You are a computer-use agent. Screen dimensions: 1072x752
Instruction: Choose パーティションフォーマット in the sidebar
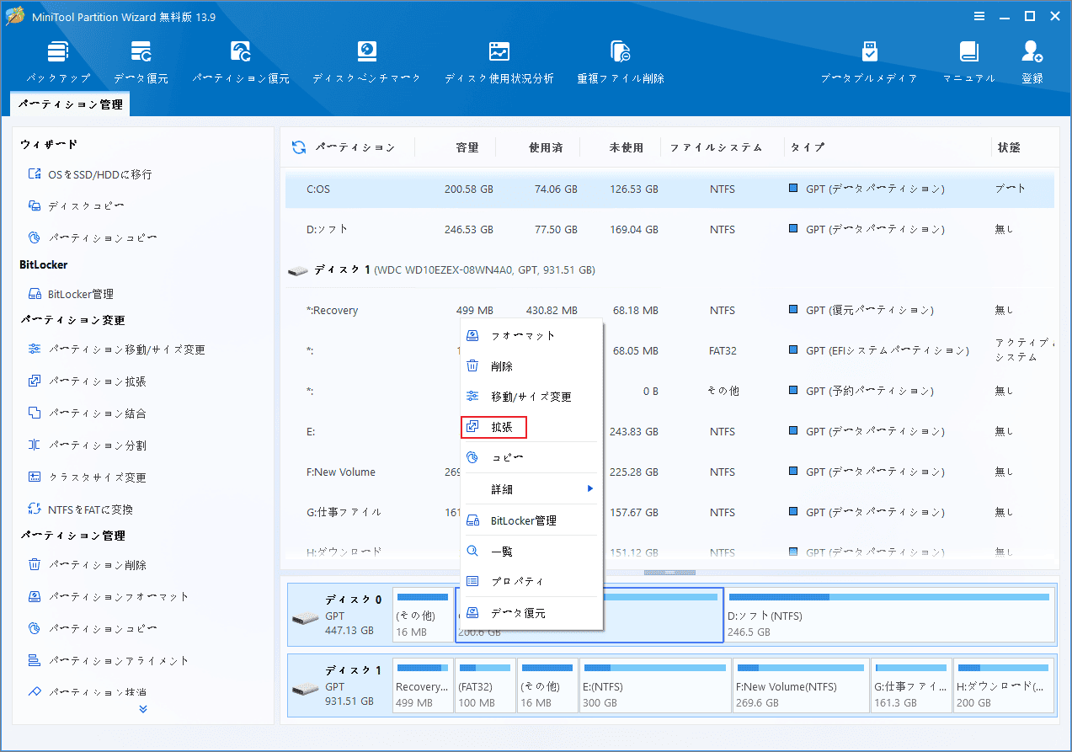[109, 597]
